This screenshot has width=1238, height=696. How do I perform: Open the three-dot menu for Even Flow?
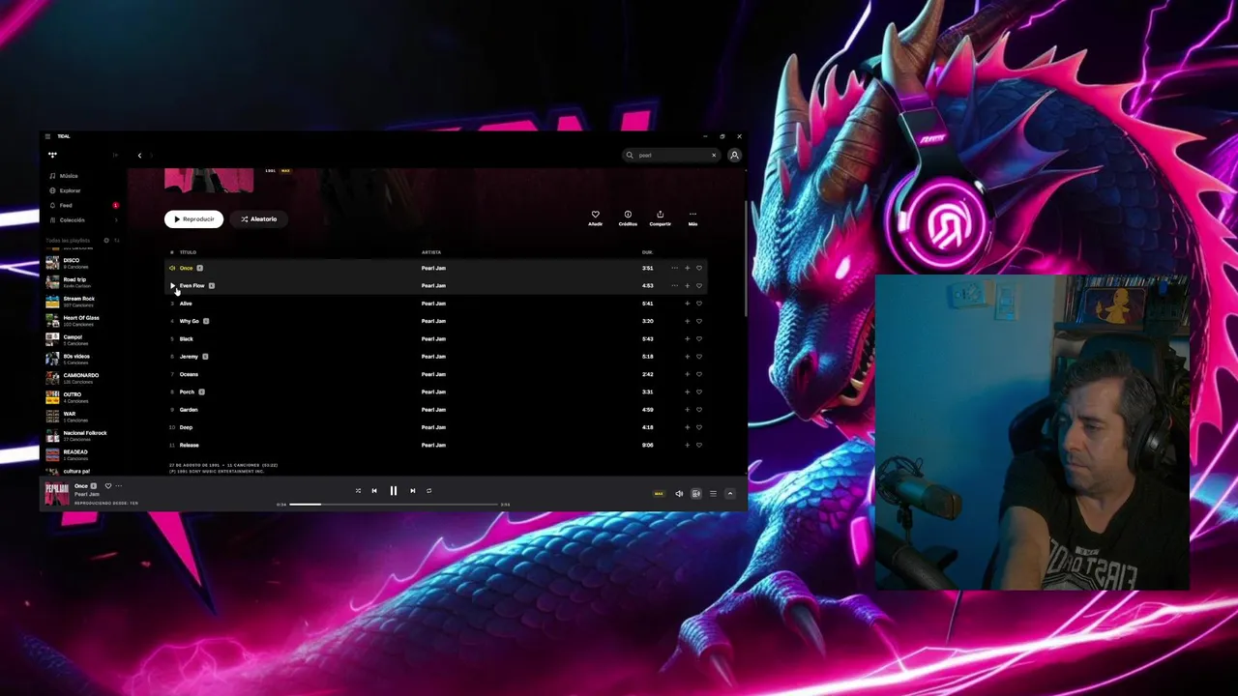(674, 285)
